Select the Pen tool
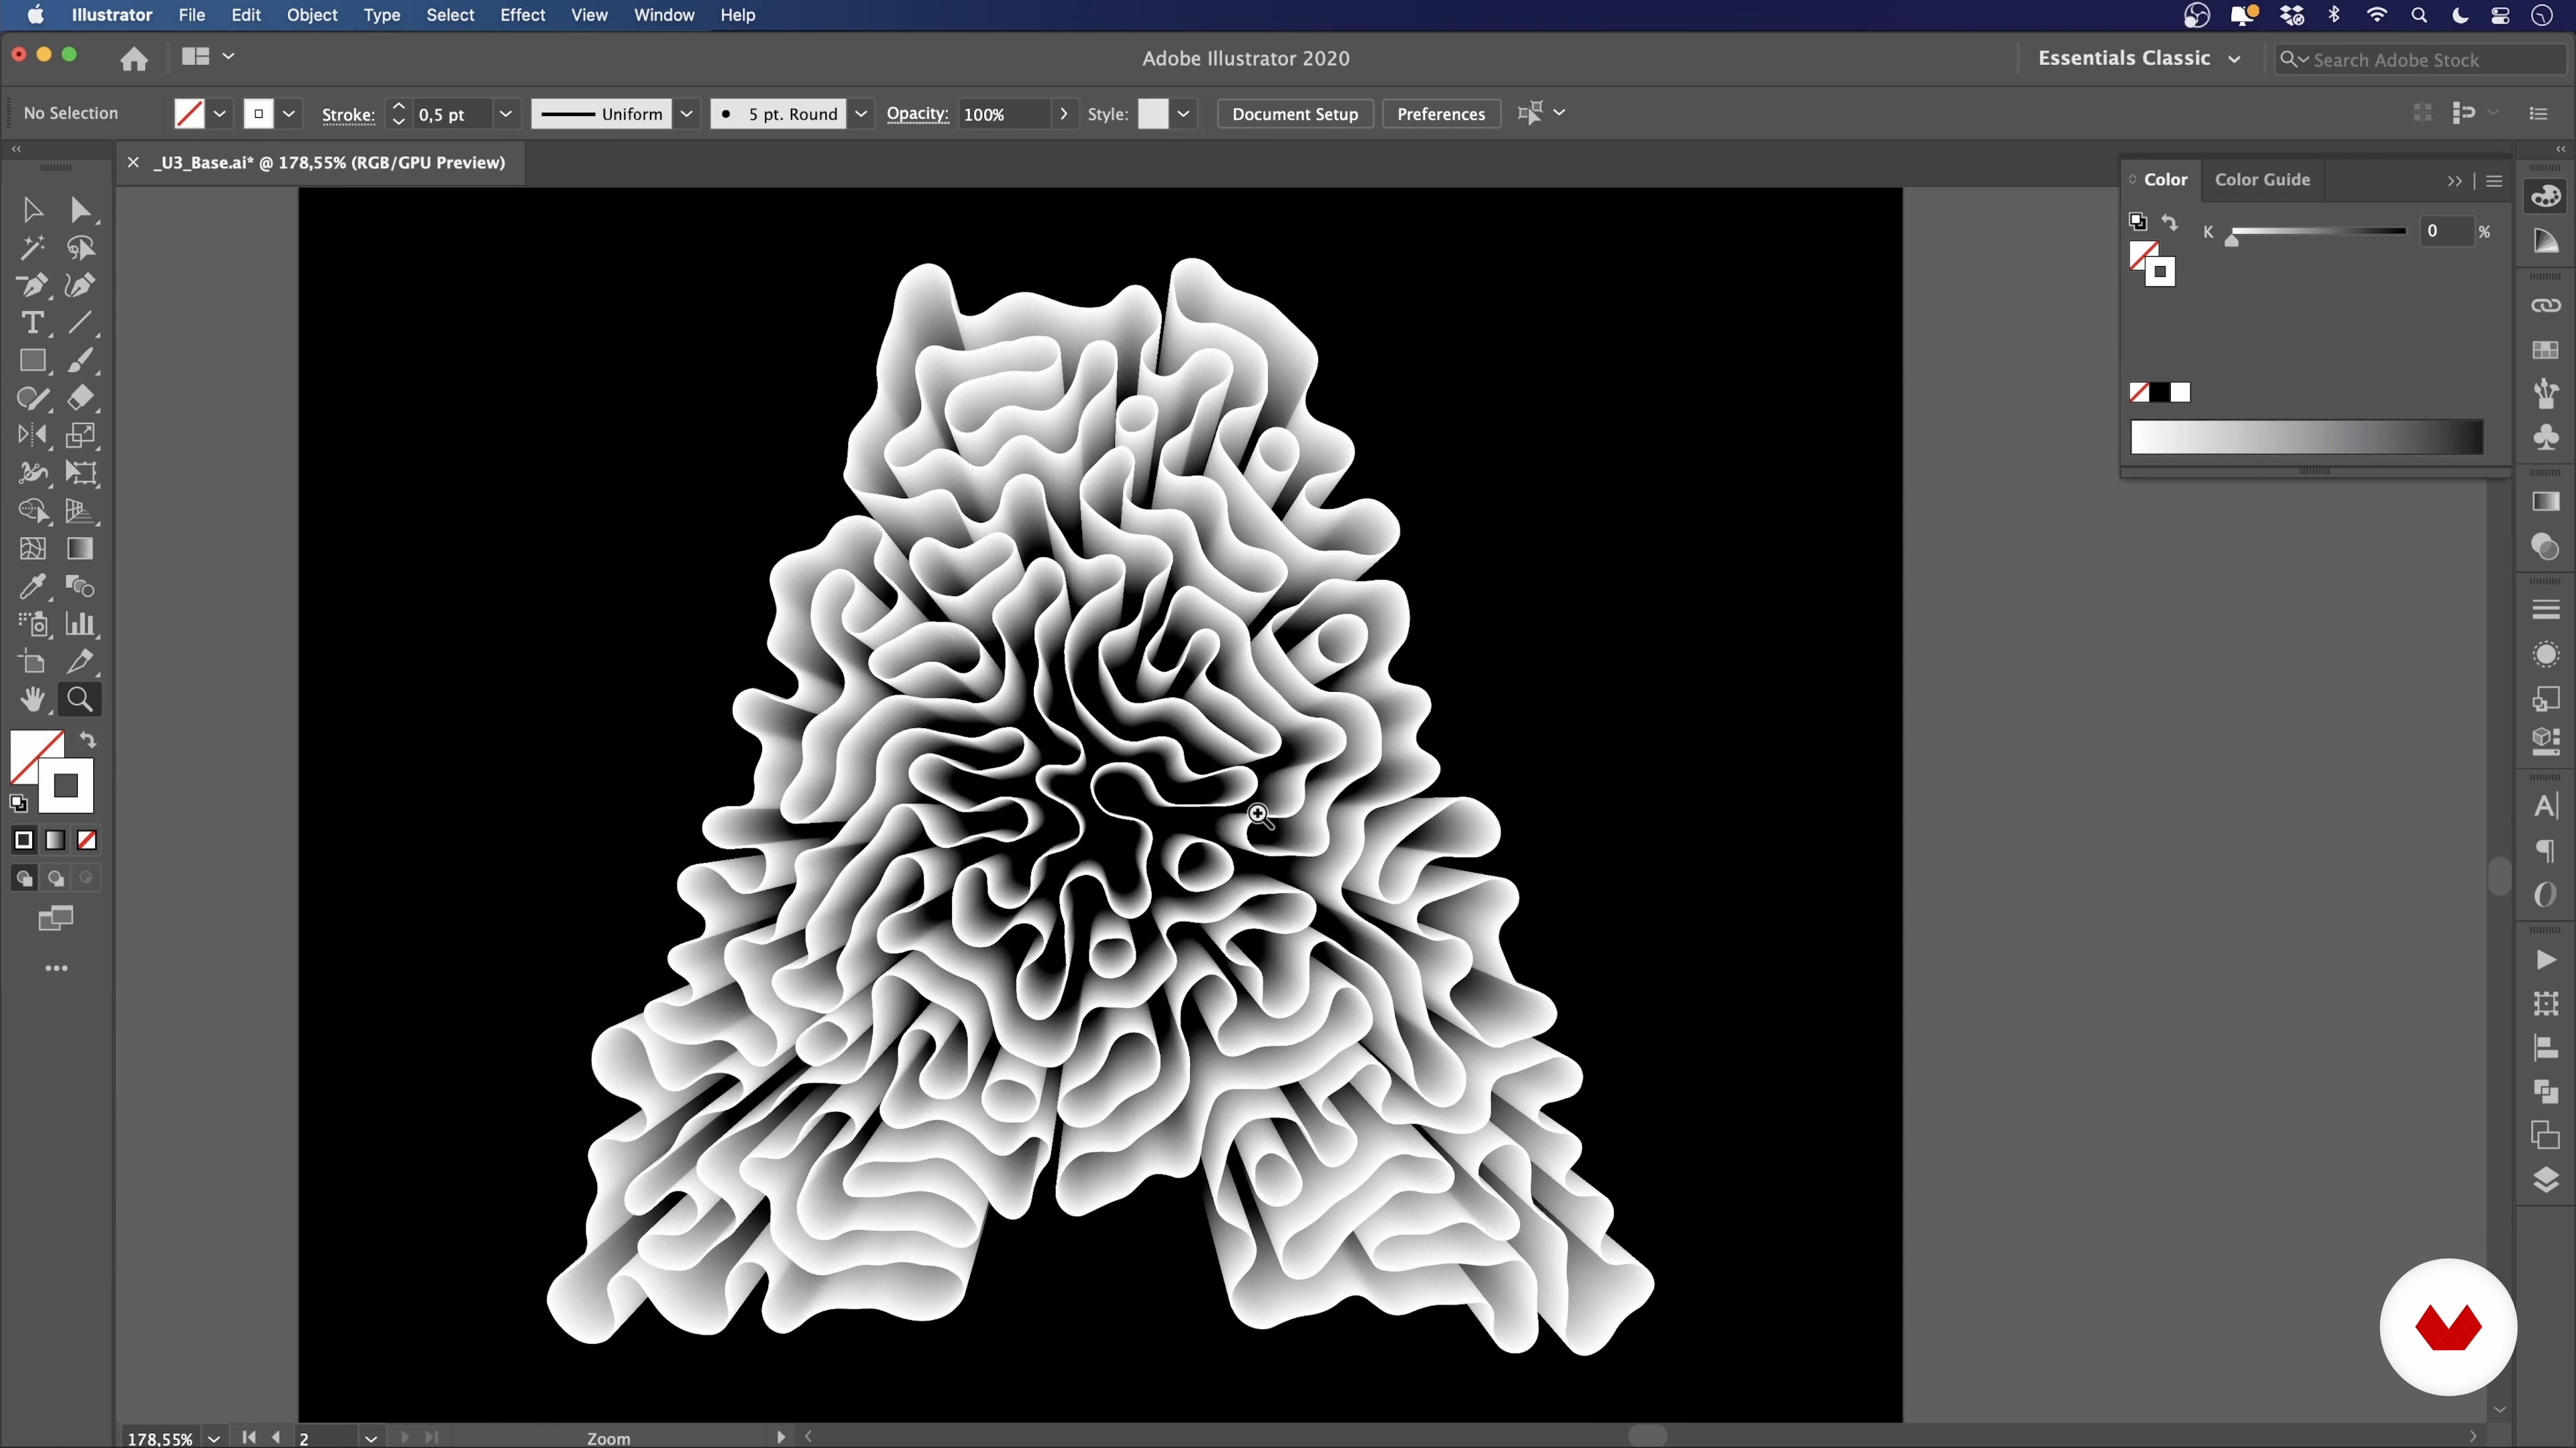2576x1448 pixels. pyautogui.click(x=31, y=286)
